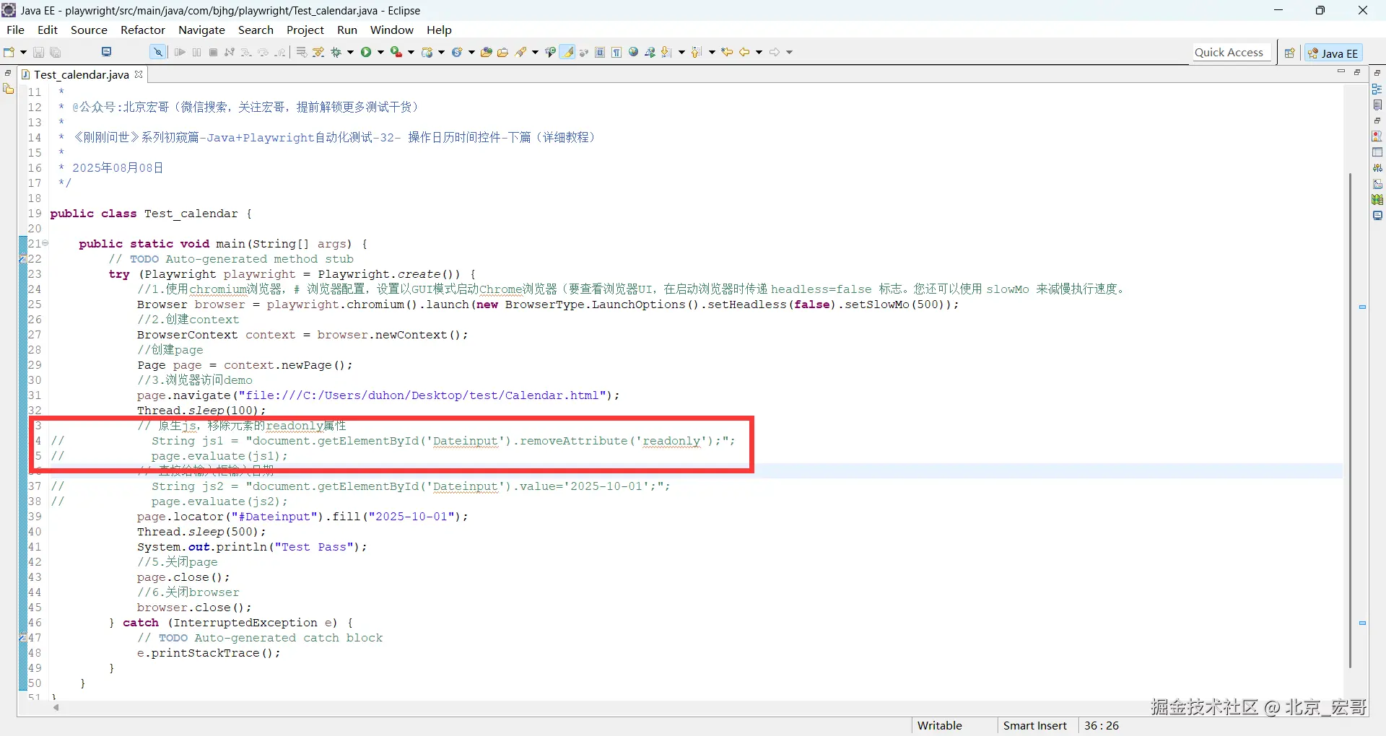Collapse the main method fold marker
This screenshot has width=1386, height=736.
click(45, 243)
